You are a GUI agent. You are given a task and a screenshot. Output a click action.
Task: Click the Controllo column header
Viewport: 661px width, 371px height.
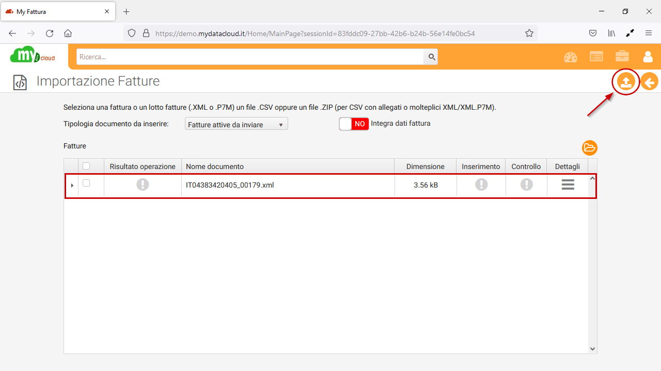click(526, 166)
